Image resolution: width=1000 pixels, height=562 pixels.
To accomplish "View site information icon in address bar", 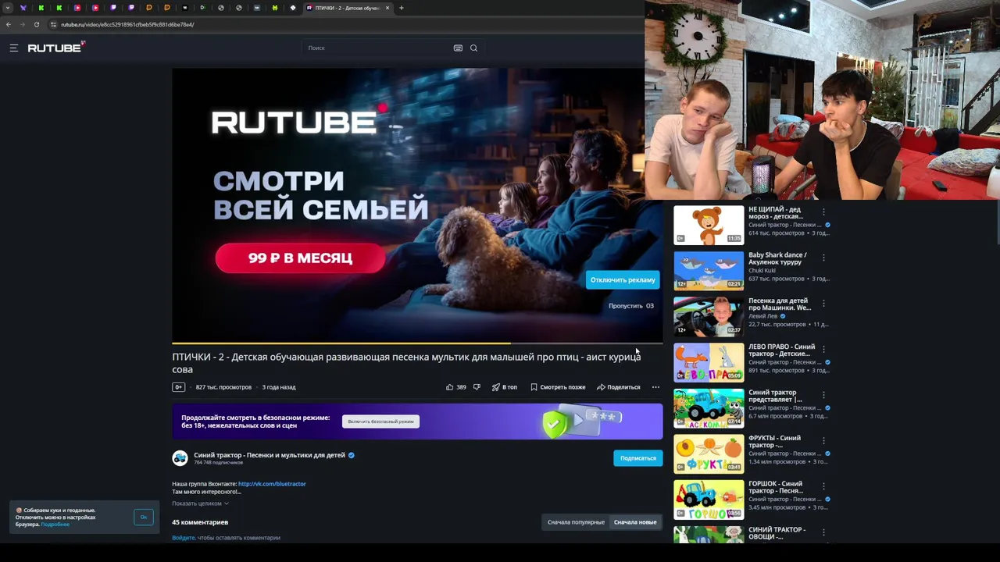I will [53, 24].
